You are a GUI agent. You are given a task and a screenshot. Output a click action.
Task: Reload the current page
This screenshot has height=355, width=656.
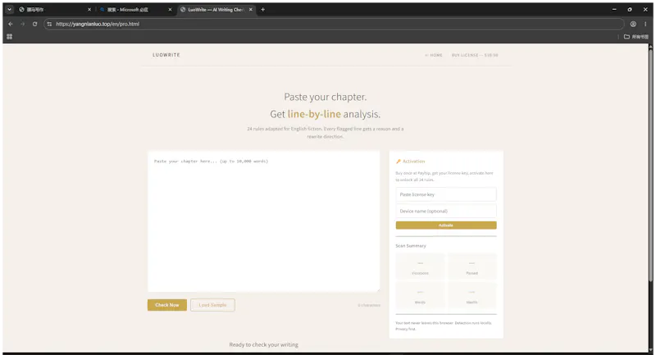click(x=34, y=25)
